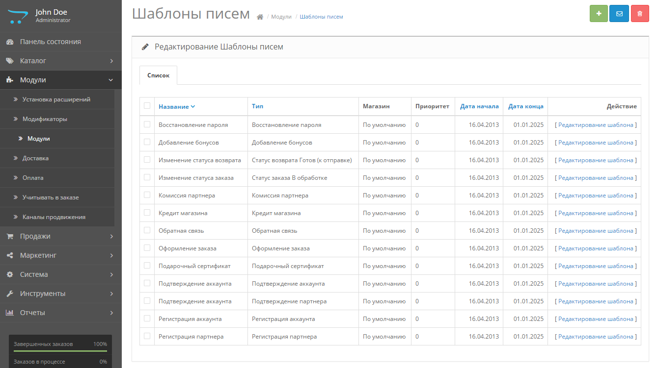
Task: Click the Отчеты chart icon item
Action: point(10,313)
